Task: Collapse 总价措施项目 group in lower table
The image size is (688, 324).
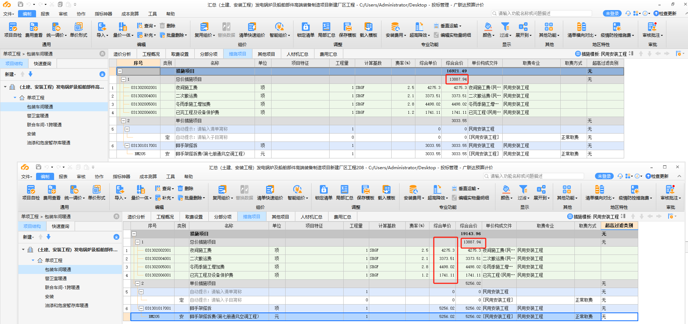Action: 138,242
